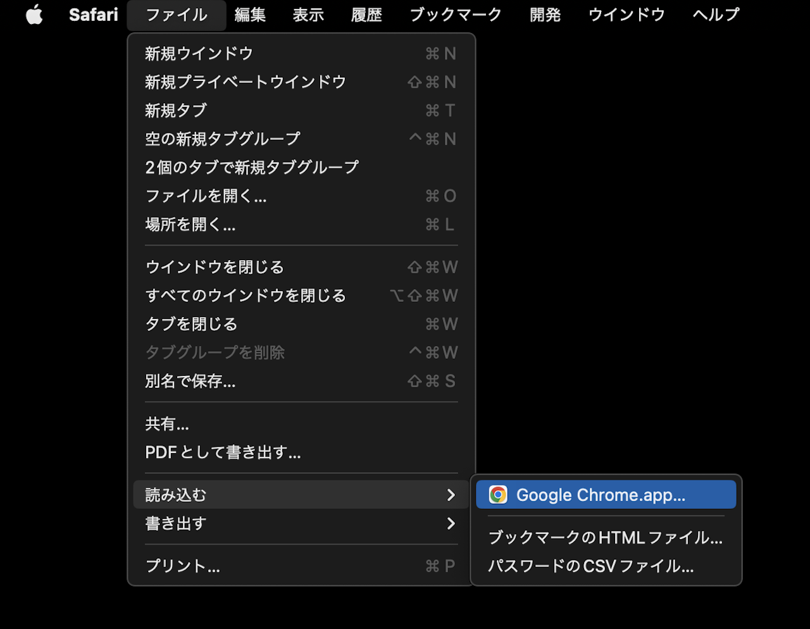810x629 pixels.
Task: Open the 表示 menu in menu bar
Action: (308, 15)
